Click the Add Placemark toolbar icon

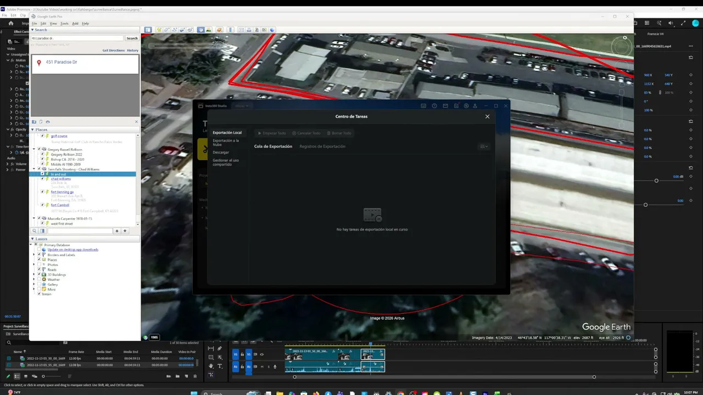pyautogui.click(x=159, y=30)
